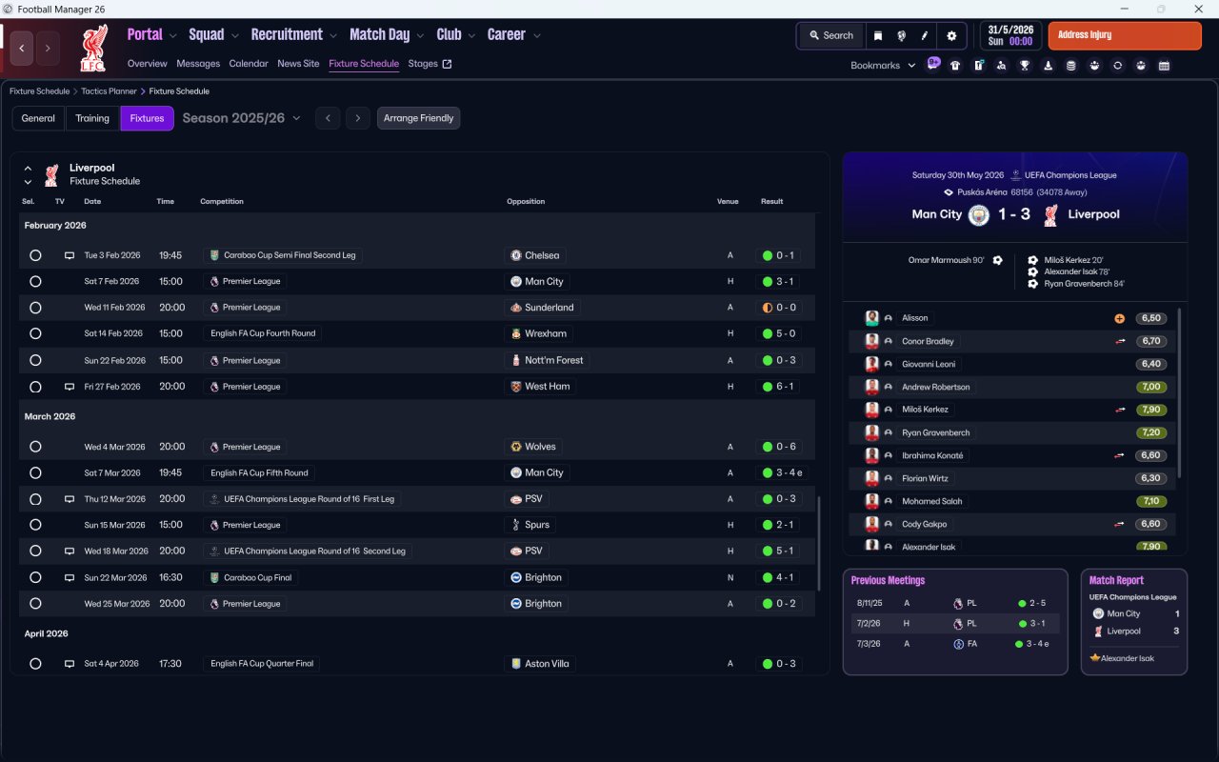Go to next season with right arrow
The width and height of the screenshot is (1219, 762).
pos(358,118)
